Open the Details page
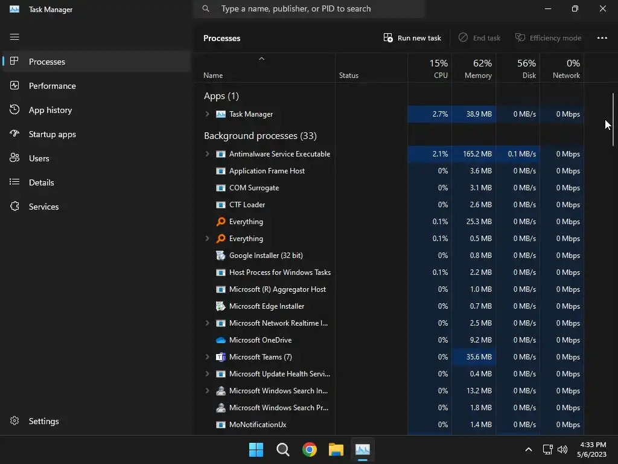The height and width of the screenshot is (464, 618). 97,182
